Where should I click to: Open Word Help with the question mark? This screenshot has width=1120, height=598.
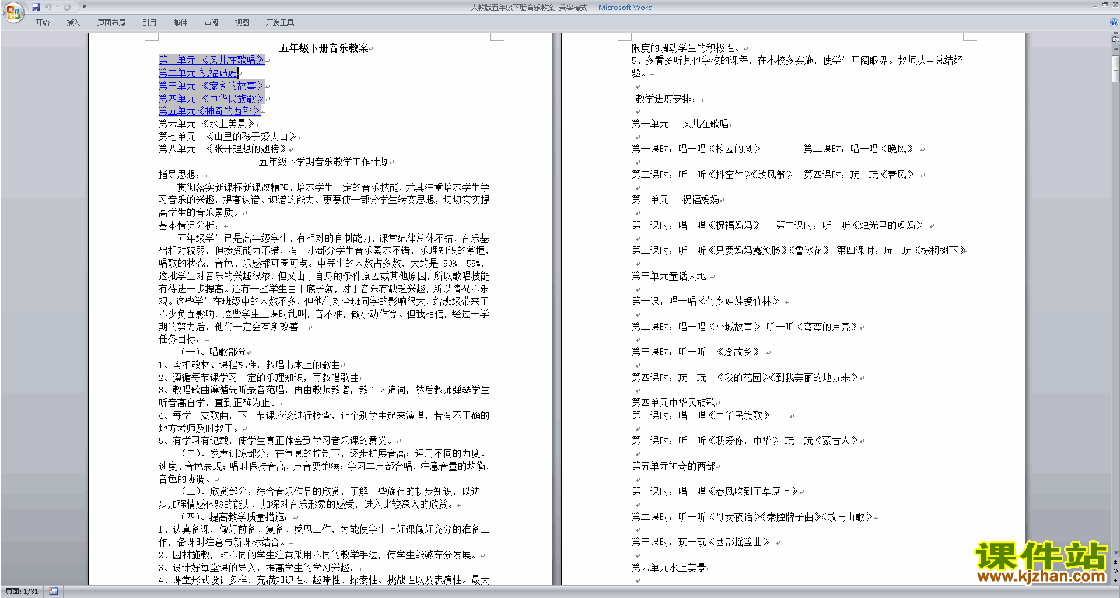click(1114, 23)
